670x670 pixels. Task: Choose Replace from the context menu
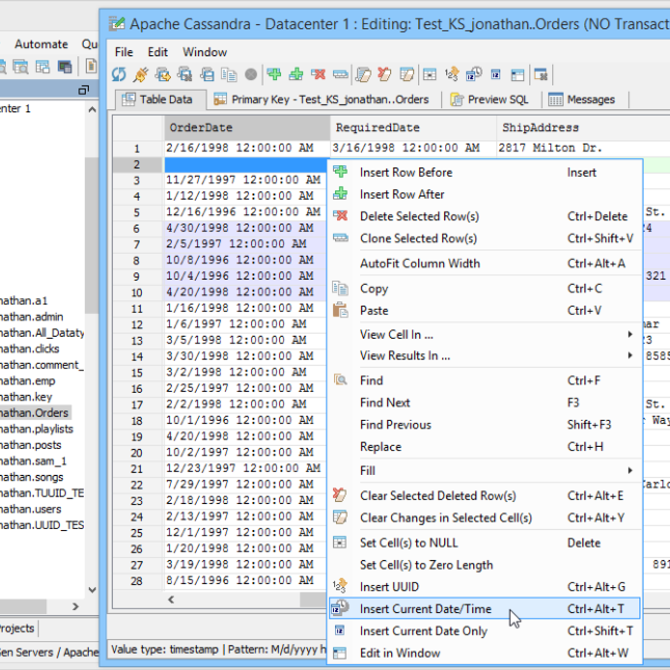[x=381, y=446]
